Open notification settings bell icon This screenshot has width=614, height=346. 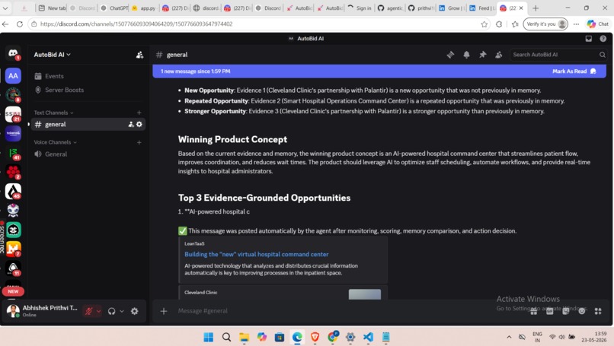pyautogui.click(x=466, y=55)
